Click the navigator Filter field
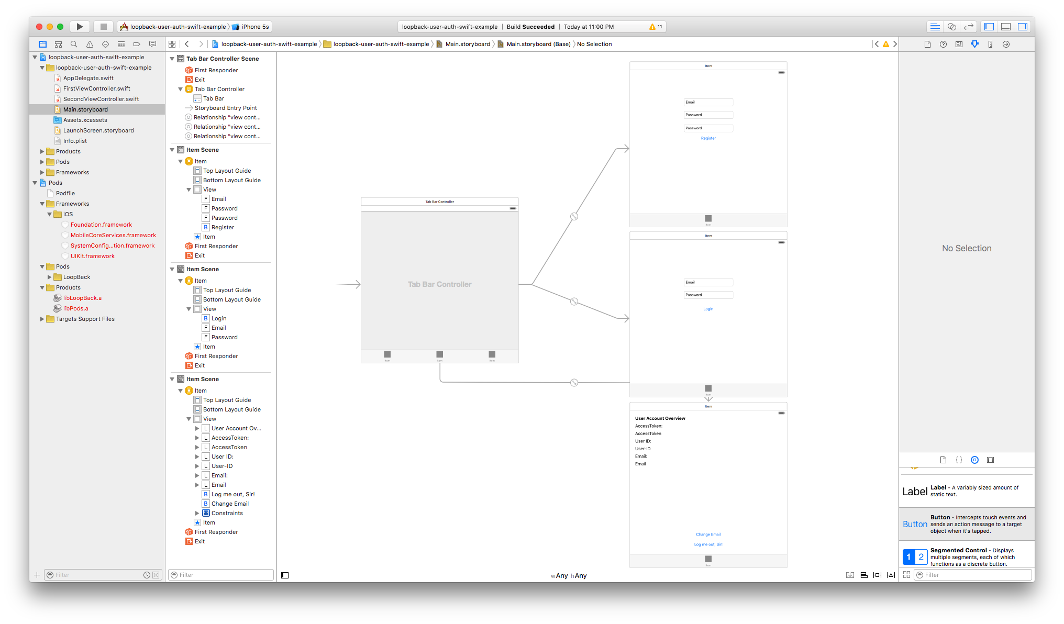Image resolution: width=1064 pixels, height=624 pixels. click(x=103, y=575)
